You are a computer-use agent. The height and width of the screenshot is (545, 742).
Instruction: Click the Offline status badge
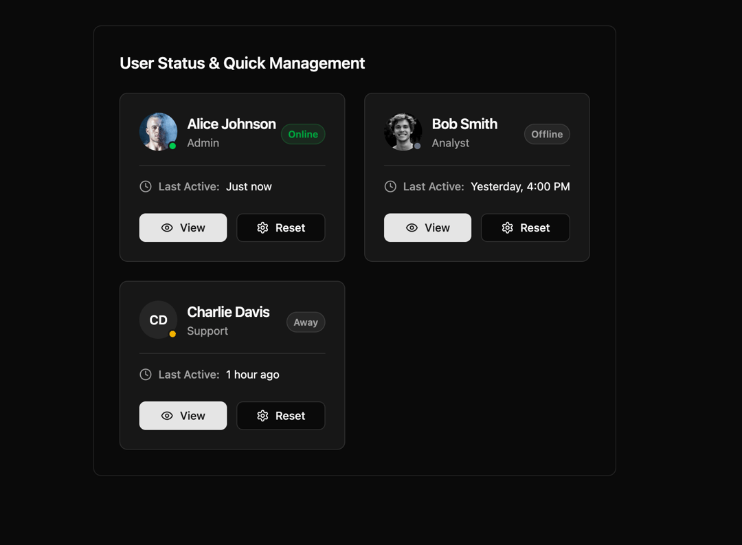pos(547,134)
